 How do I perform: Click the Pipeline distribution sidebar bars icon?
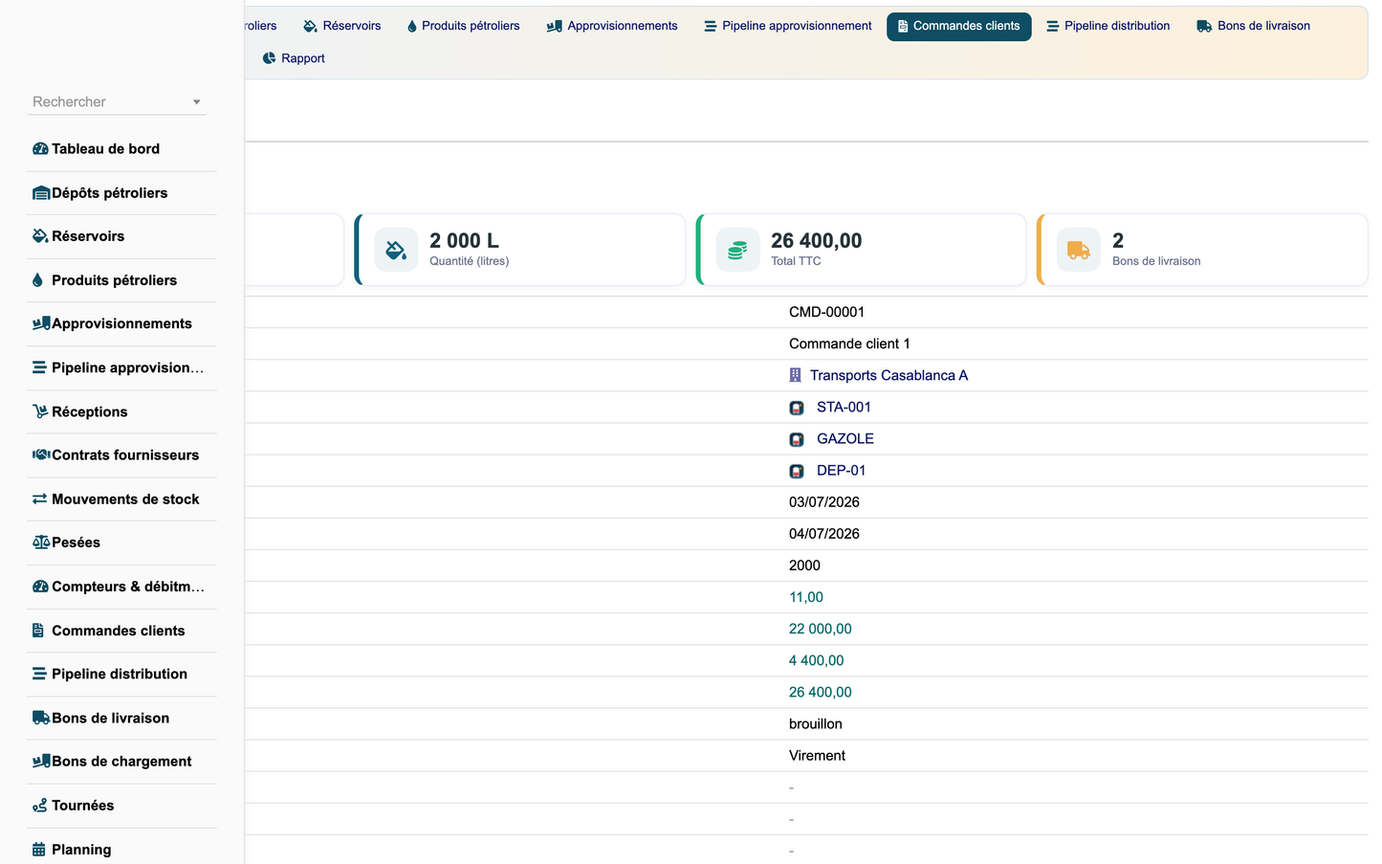(x=39, y=675)
